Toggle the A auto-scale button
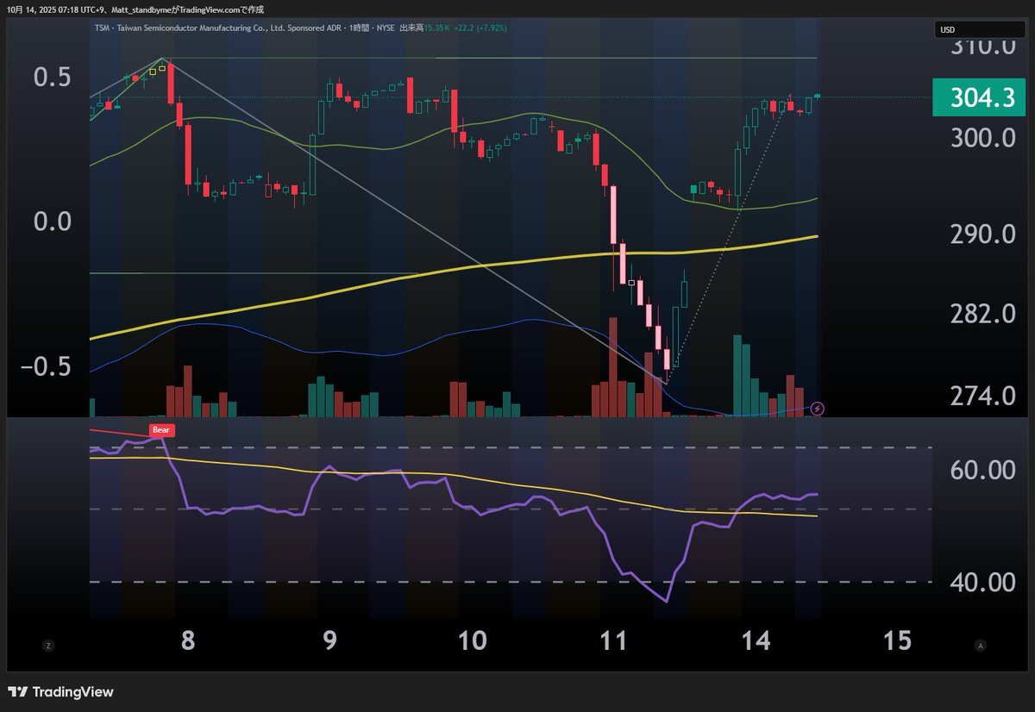Screen dimensions: 1035x712 pos(980,645)
